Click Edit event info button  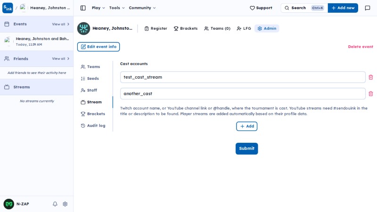(x=98, y=47)
